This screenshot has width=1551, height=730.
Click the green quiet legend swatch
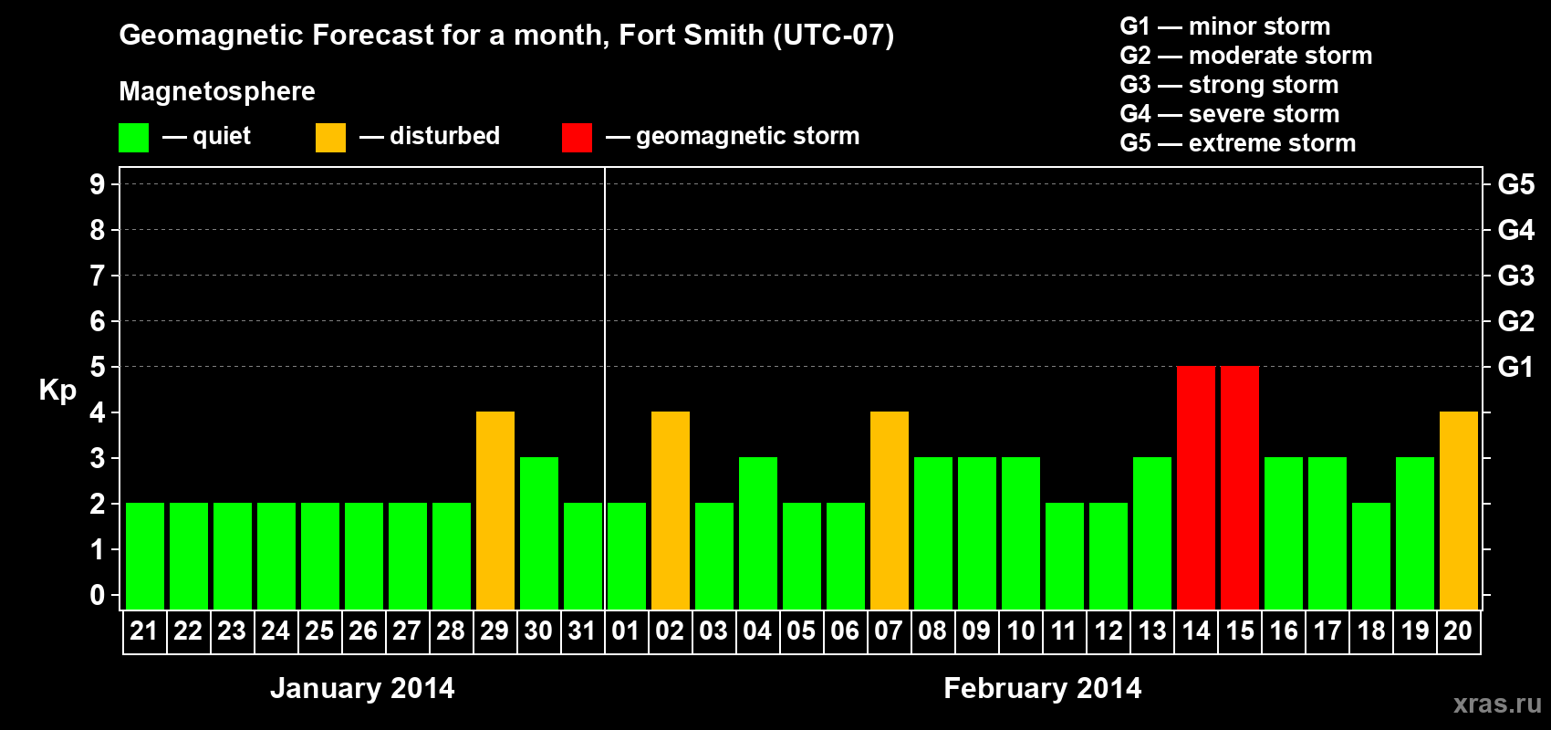133,138
